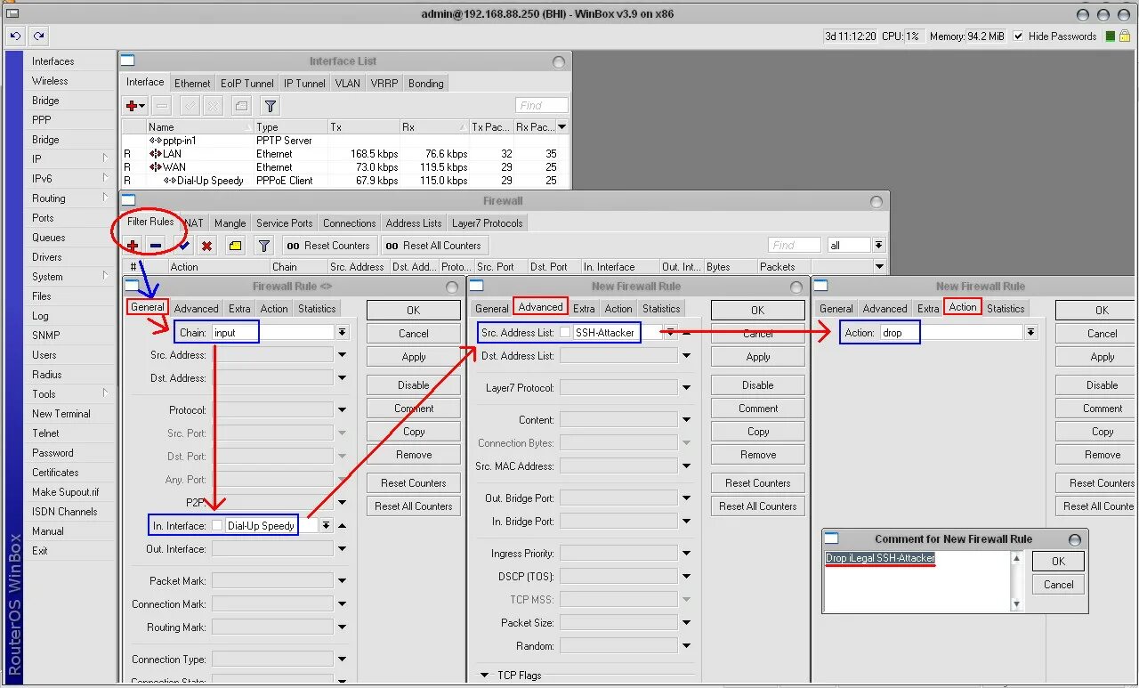Click the green traffic indicator icon
This screenshot has height=688, width=1139.
click(1111, 36)
